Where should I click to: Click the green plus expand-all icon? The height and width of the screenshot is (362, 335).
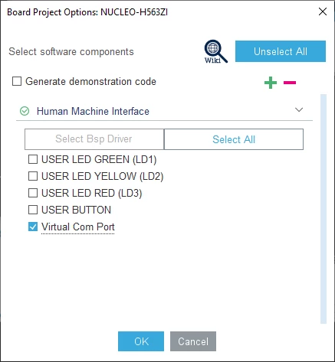click(x=271, y=83)
